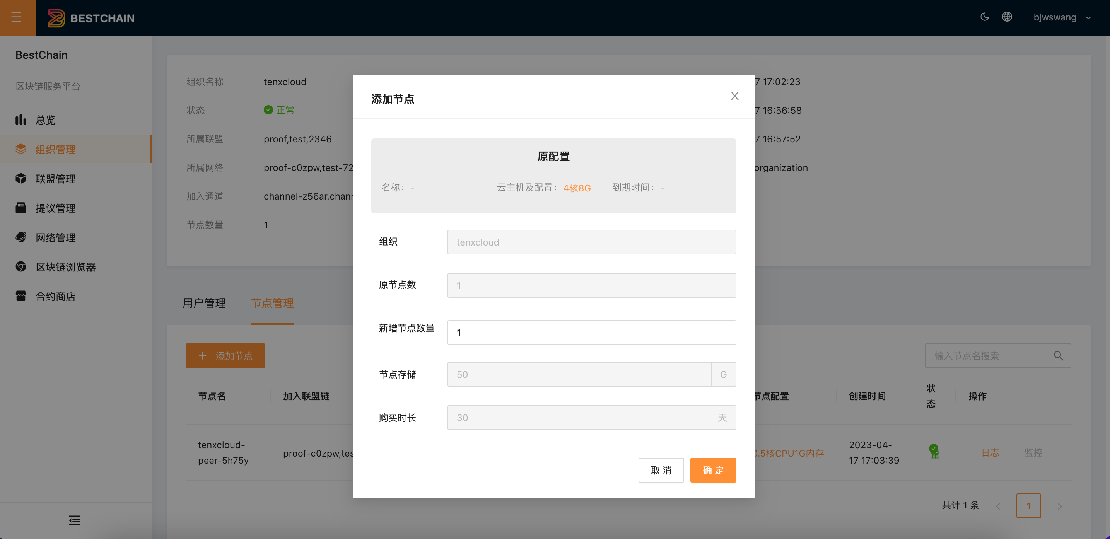
Task: Confirm with the 确定 button
Action: point(713,470)
